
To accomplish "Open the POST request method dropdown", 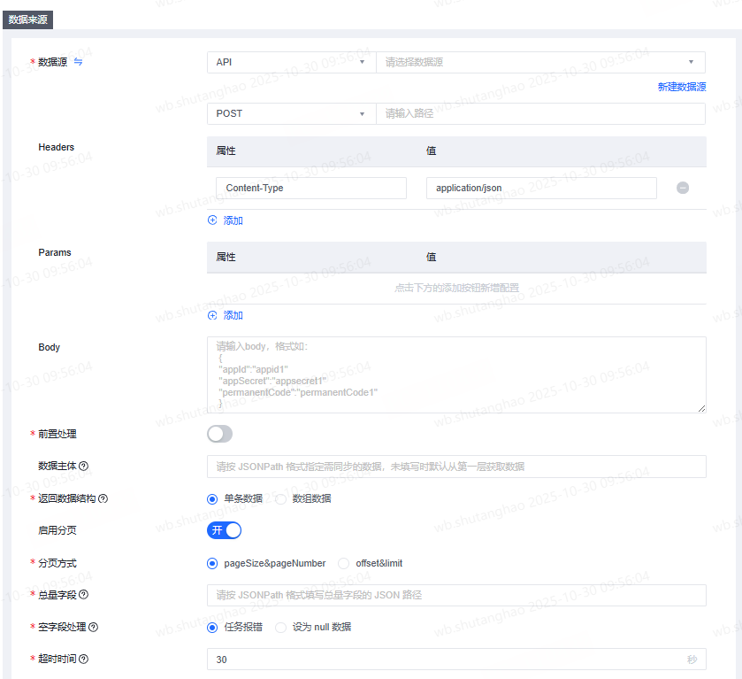I will point(291,113).
